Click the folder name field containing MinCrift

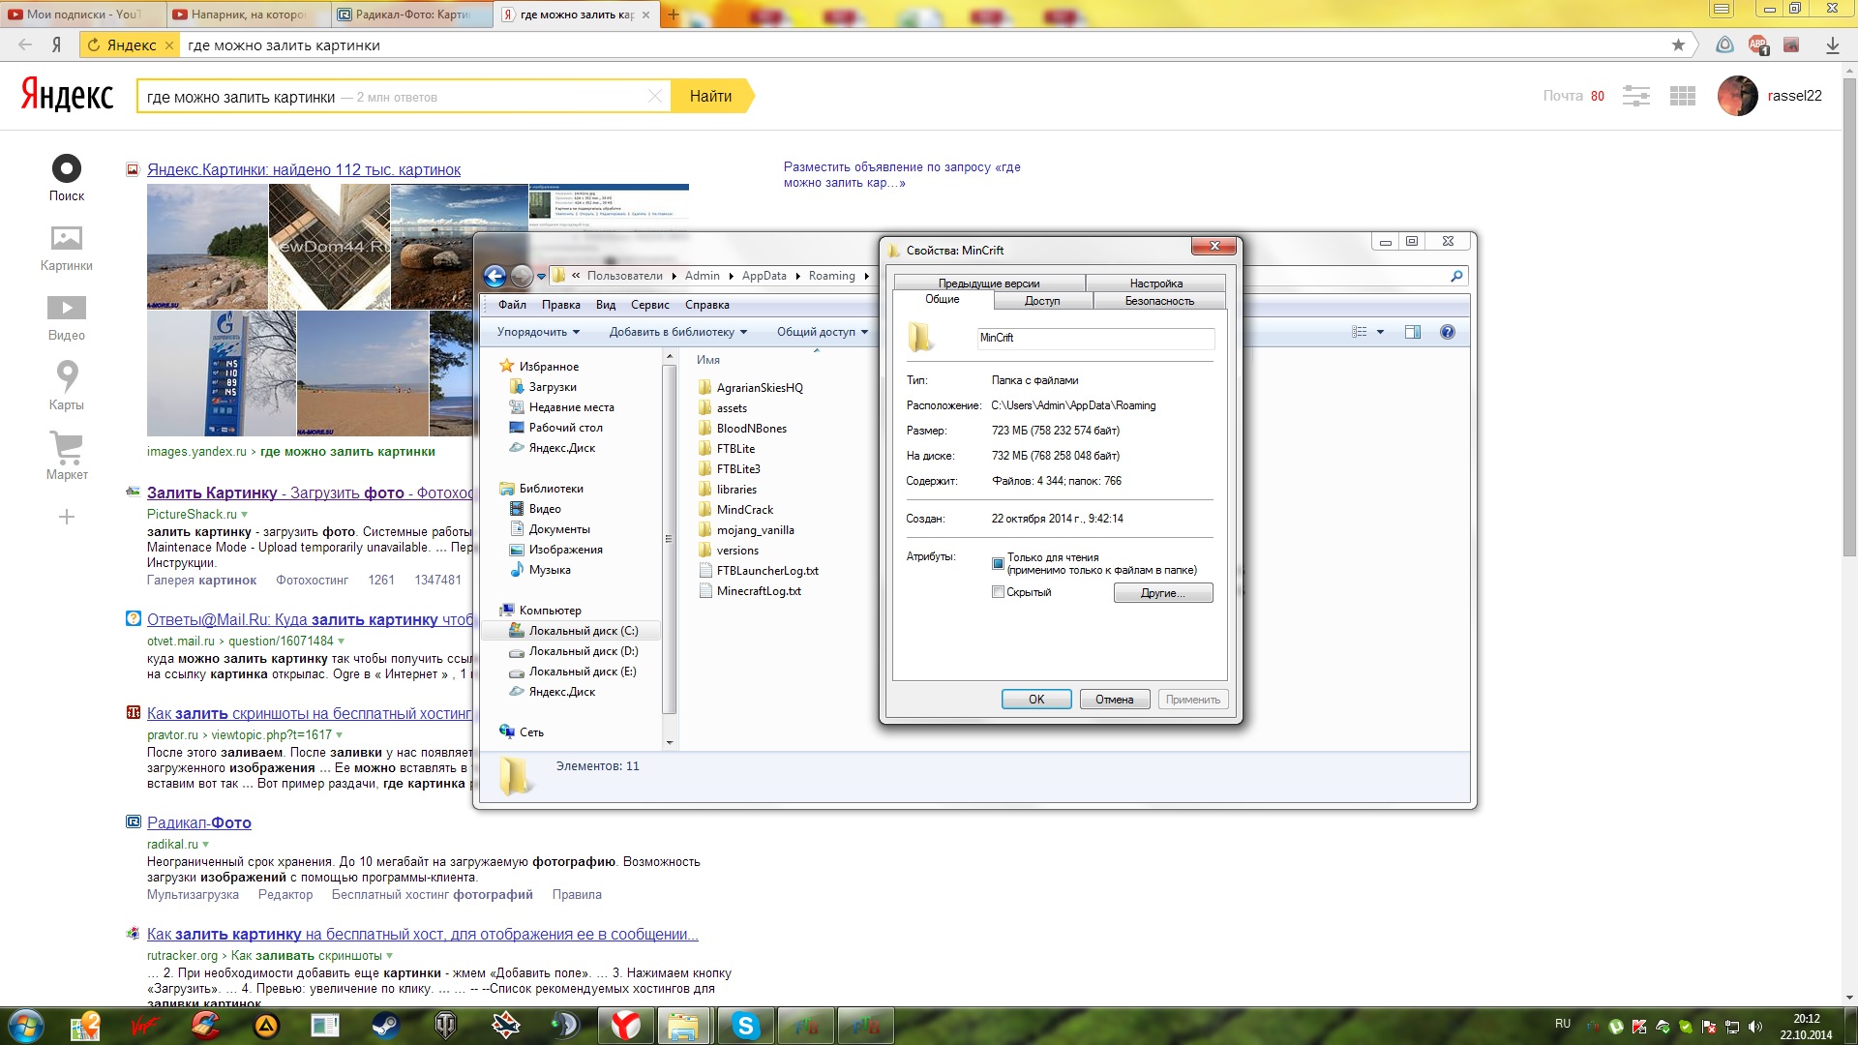pos(1095,338)
